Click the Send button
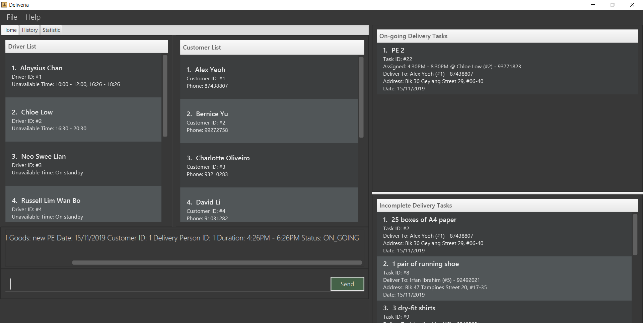The image size is (643, 323). pos(347,284)
